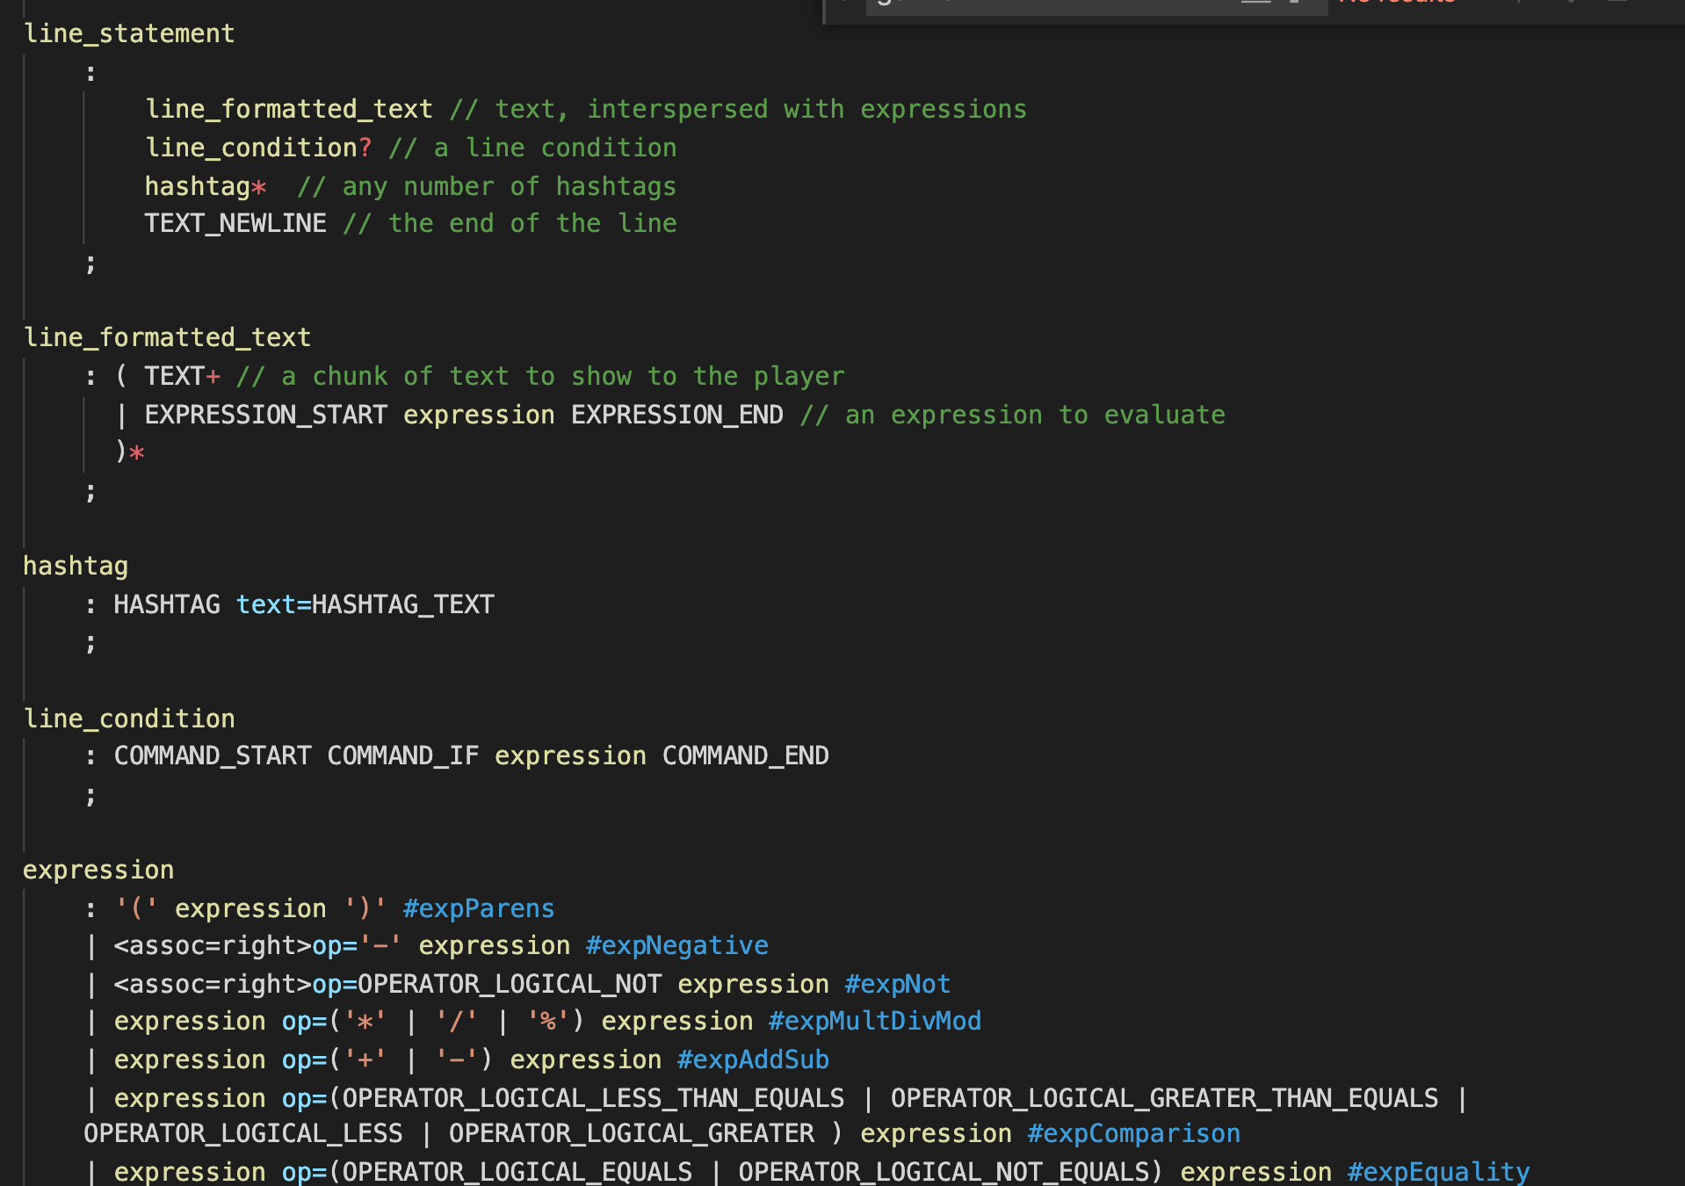Toggle regex matching in the search bar

(x=1294, y=4)
